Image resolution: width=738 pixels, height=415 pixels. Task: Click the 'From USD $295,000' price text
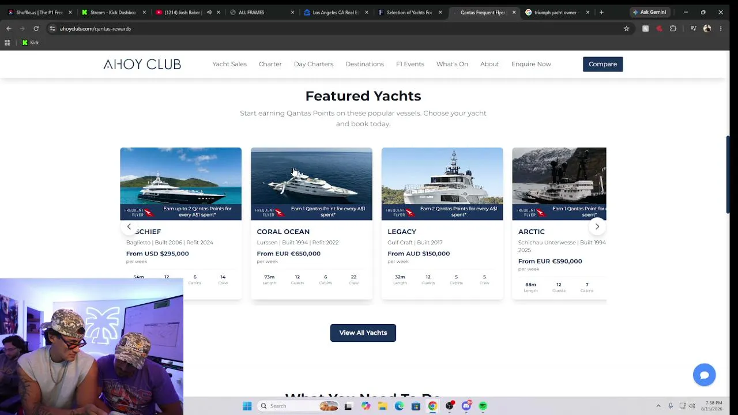coord(157,254)
